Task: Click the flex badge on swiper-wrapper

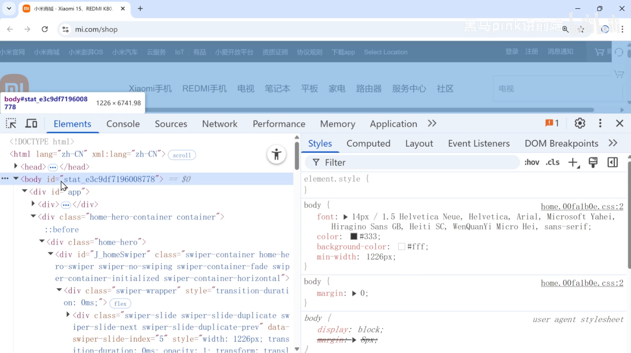Action: coord(120,304)
